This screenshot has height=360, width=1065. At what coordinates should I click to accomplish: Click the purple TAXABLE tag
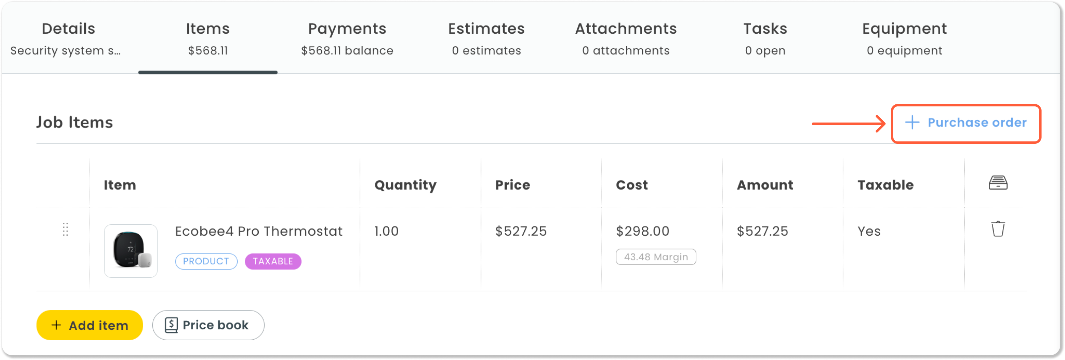pos(273,261)
